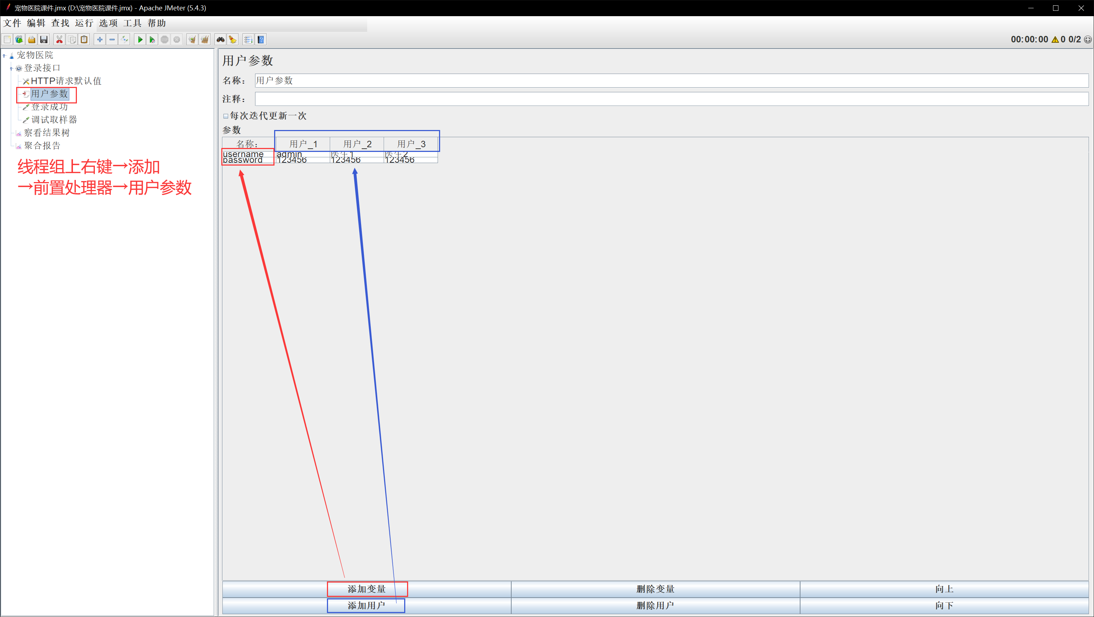The height and width of the screenshot is (617, 1094).
Task: Open the 选项 menu
Action: [108, 23]
